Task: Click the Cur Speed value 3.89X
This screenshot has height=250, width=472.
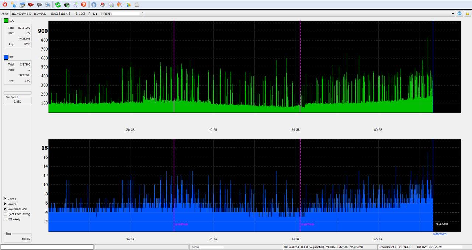Action: 17,101
